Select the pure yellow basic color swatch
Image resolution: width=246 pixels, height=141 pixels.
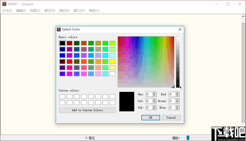tap(113, 62)
